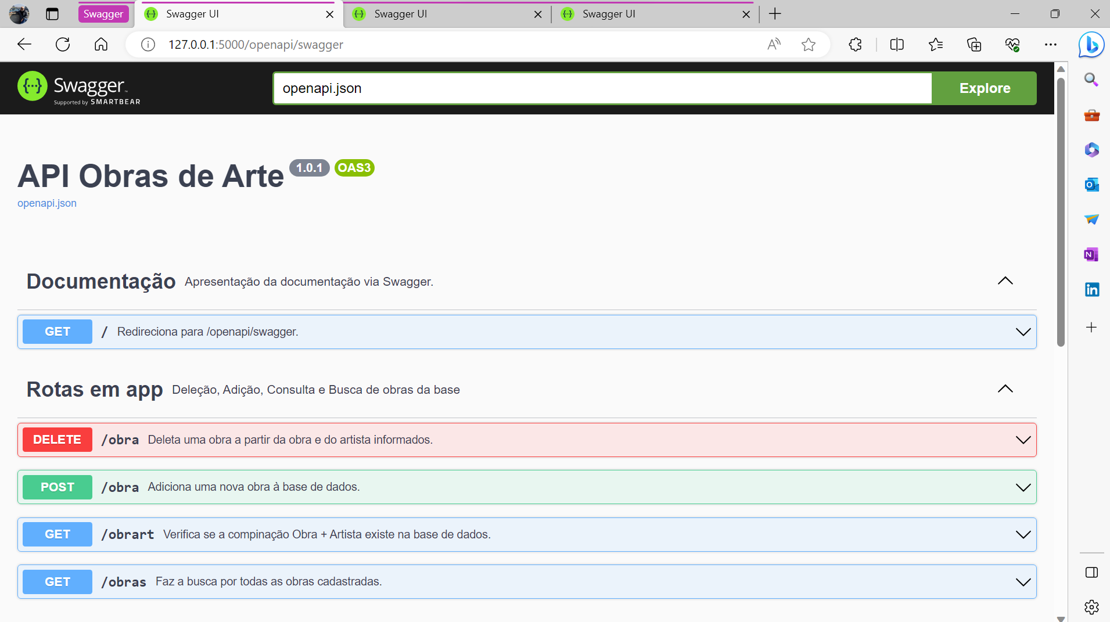Click the GET badge for /obrart

[58, 534]
